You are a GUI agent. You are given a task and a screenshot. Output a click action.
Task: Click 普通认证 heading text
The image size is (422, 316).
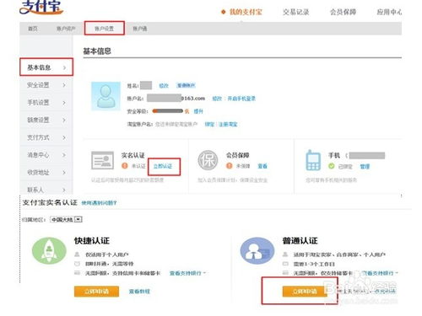pos(300,241)
